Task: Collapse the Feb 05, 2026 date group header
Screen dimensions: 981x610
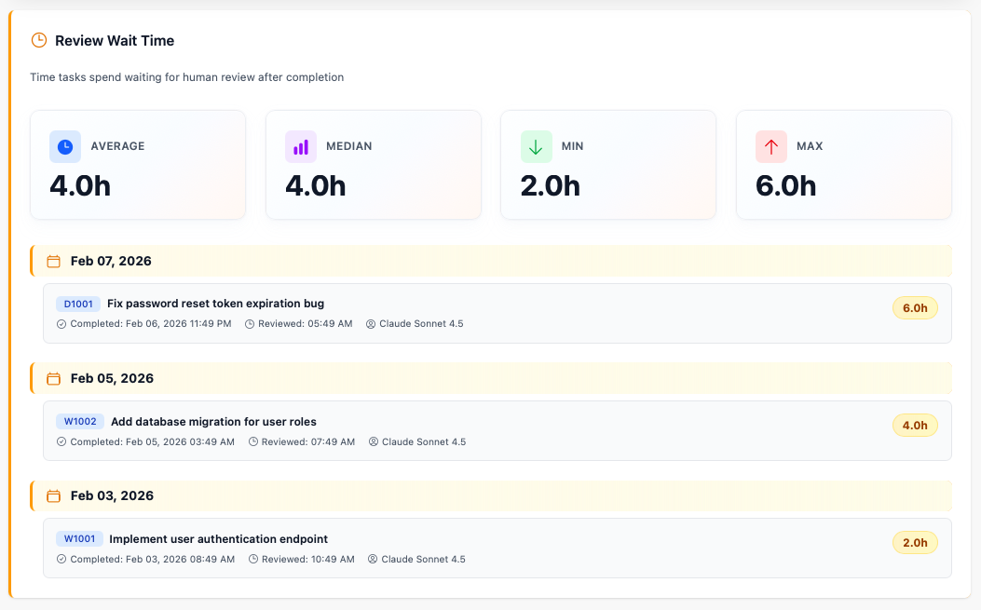Action: click(x=492, y=379)
